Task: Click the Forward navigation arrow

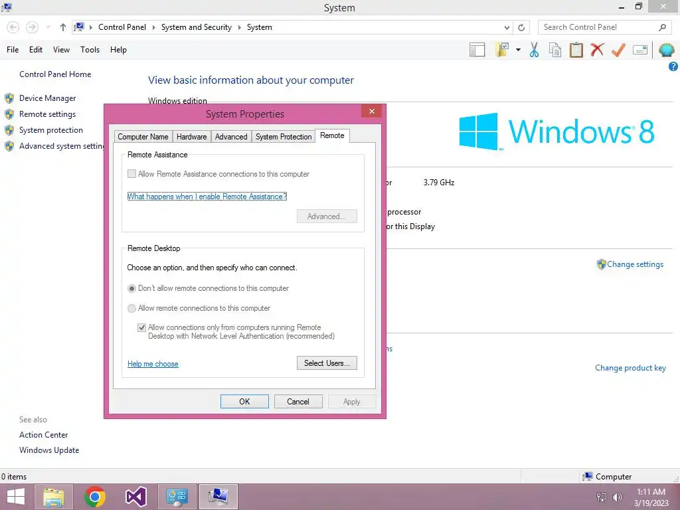Action: coord(32,27)
